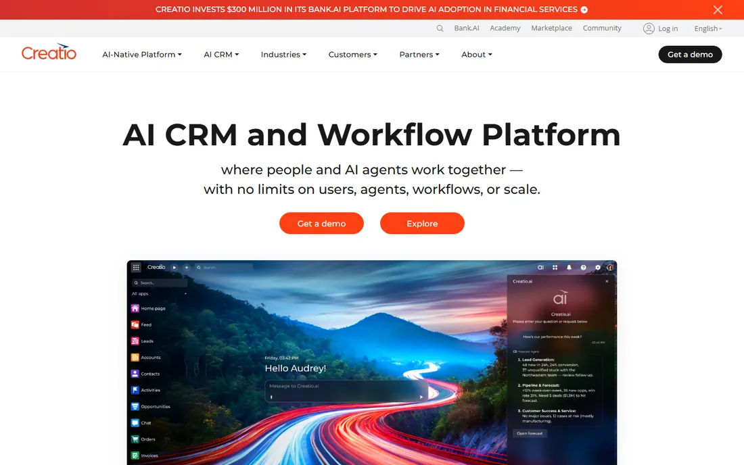Click the Leads icon in the preview sidebar
The height and width of the screenshot is (465, 744).
[135, 341]
